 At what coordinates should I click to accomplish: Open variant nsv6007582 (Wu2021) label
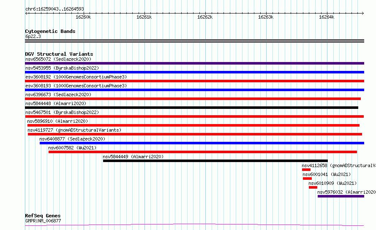point(72,148)
